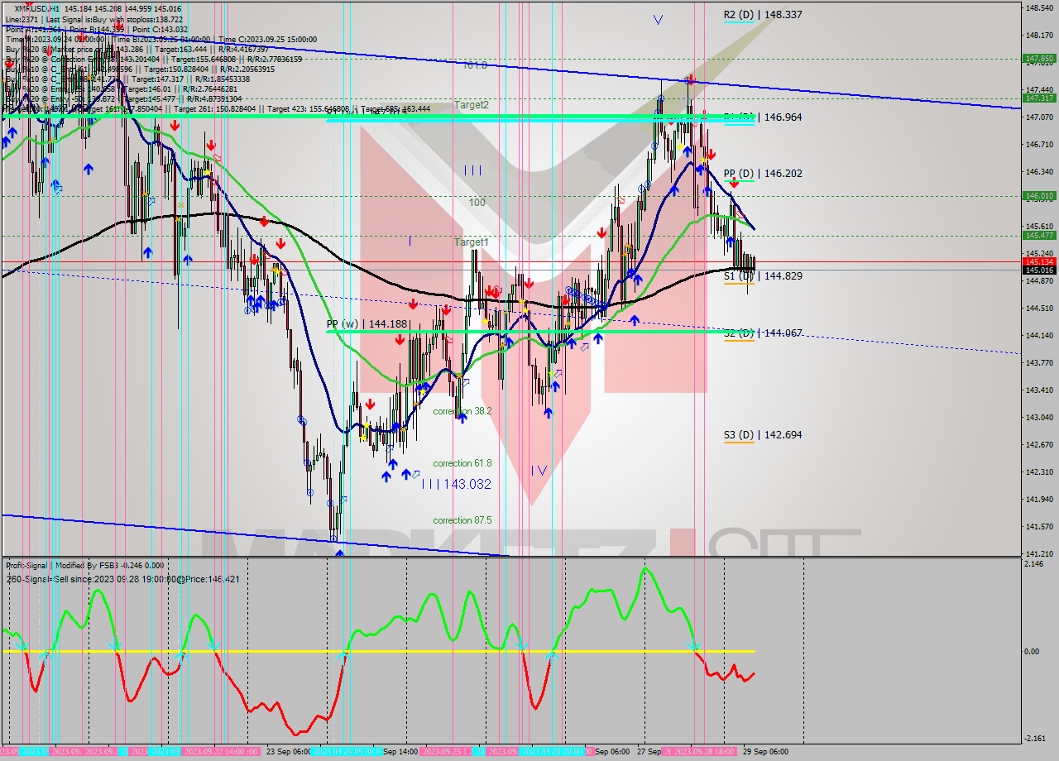Click the Target2 label on the chart

point(472,105)
